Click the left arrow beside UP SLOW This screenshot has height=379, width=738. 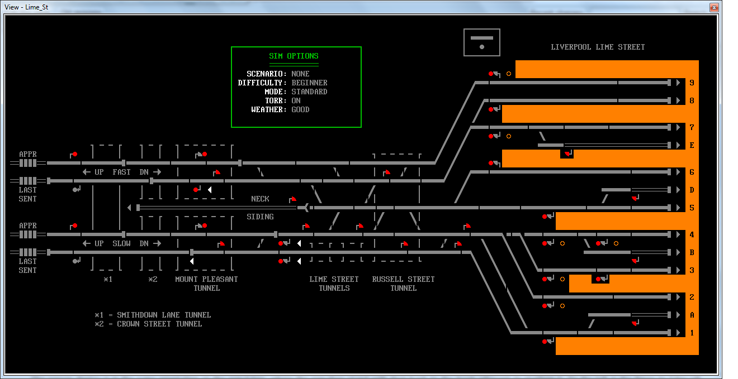tap(86, 243)
